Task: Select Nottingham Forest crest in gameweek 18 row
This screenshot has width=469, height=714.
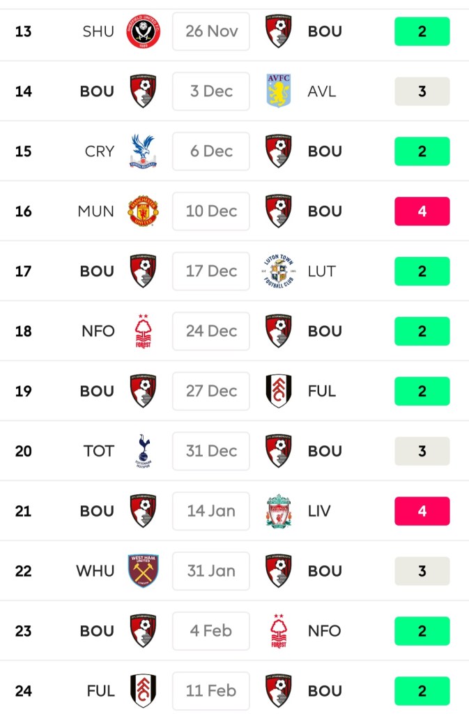Action: click(x=143, y=332)
